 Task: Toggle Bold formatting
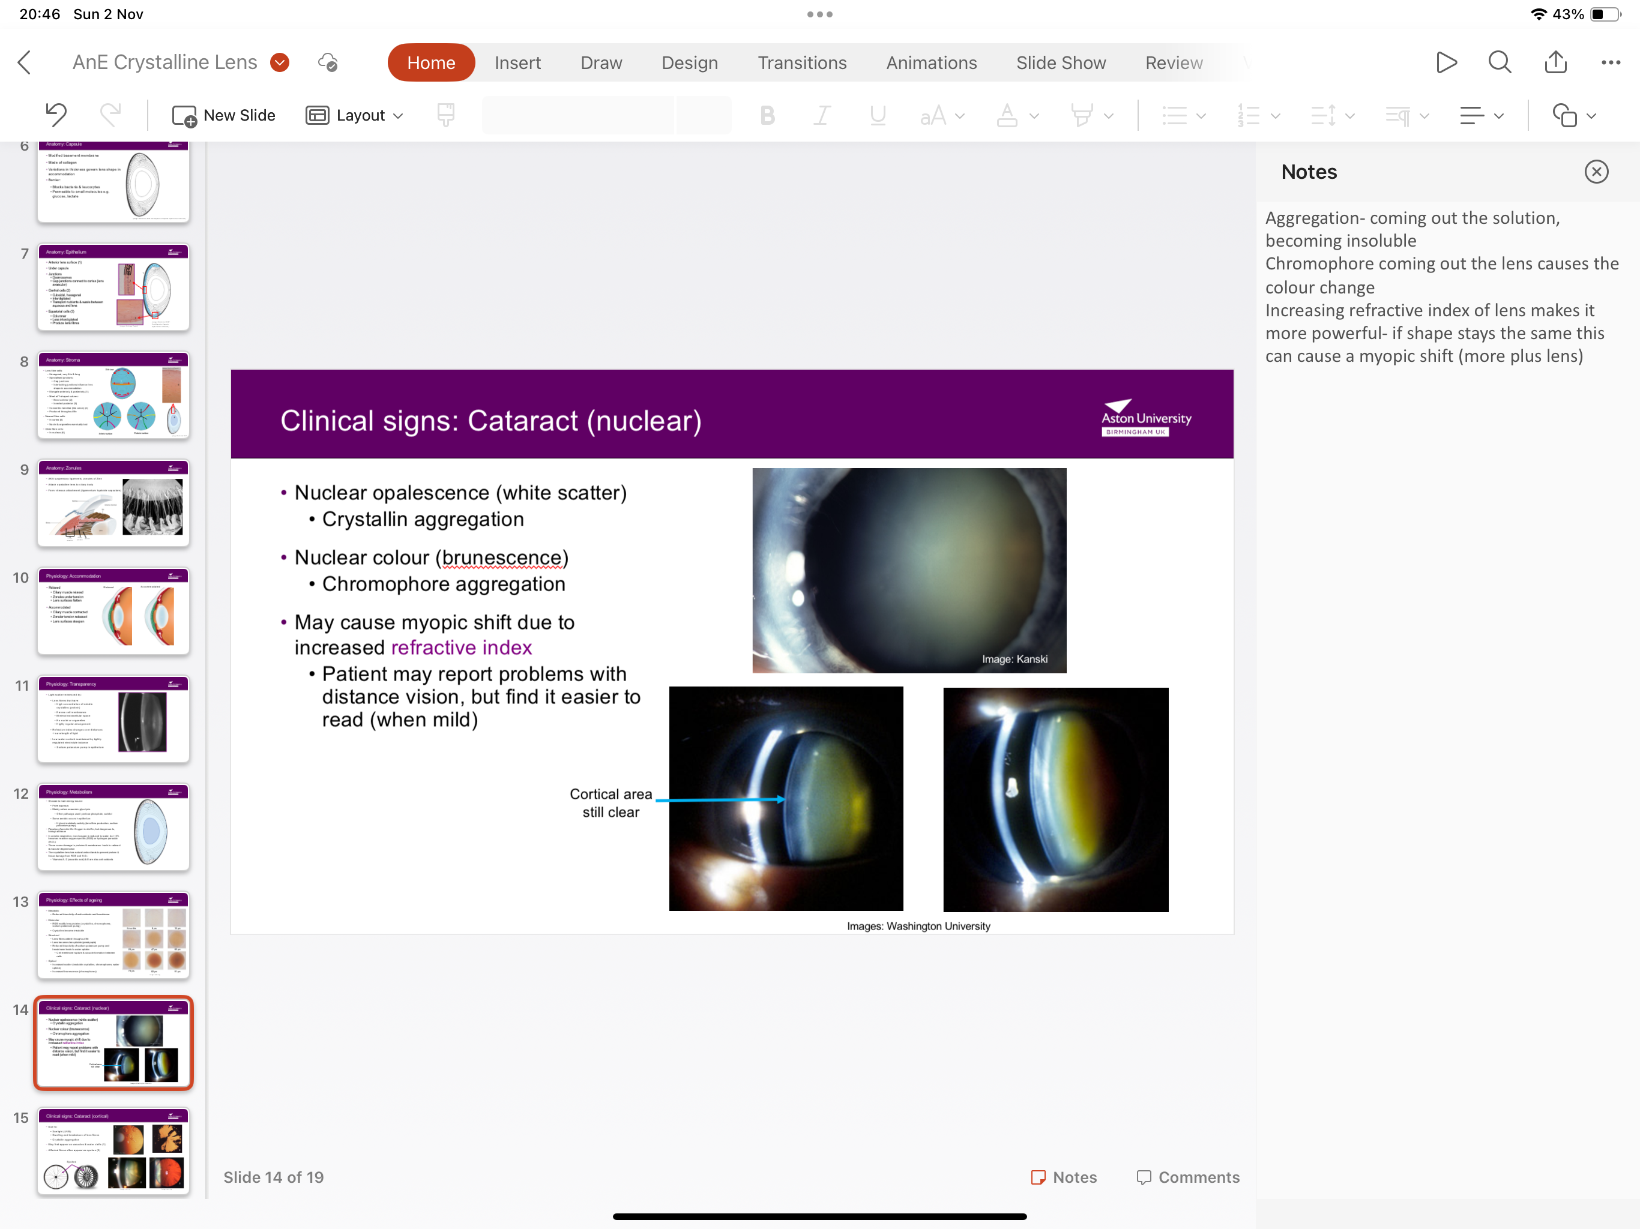click(767, 115)
